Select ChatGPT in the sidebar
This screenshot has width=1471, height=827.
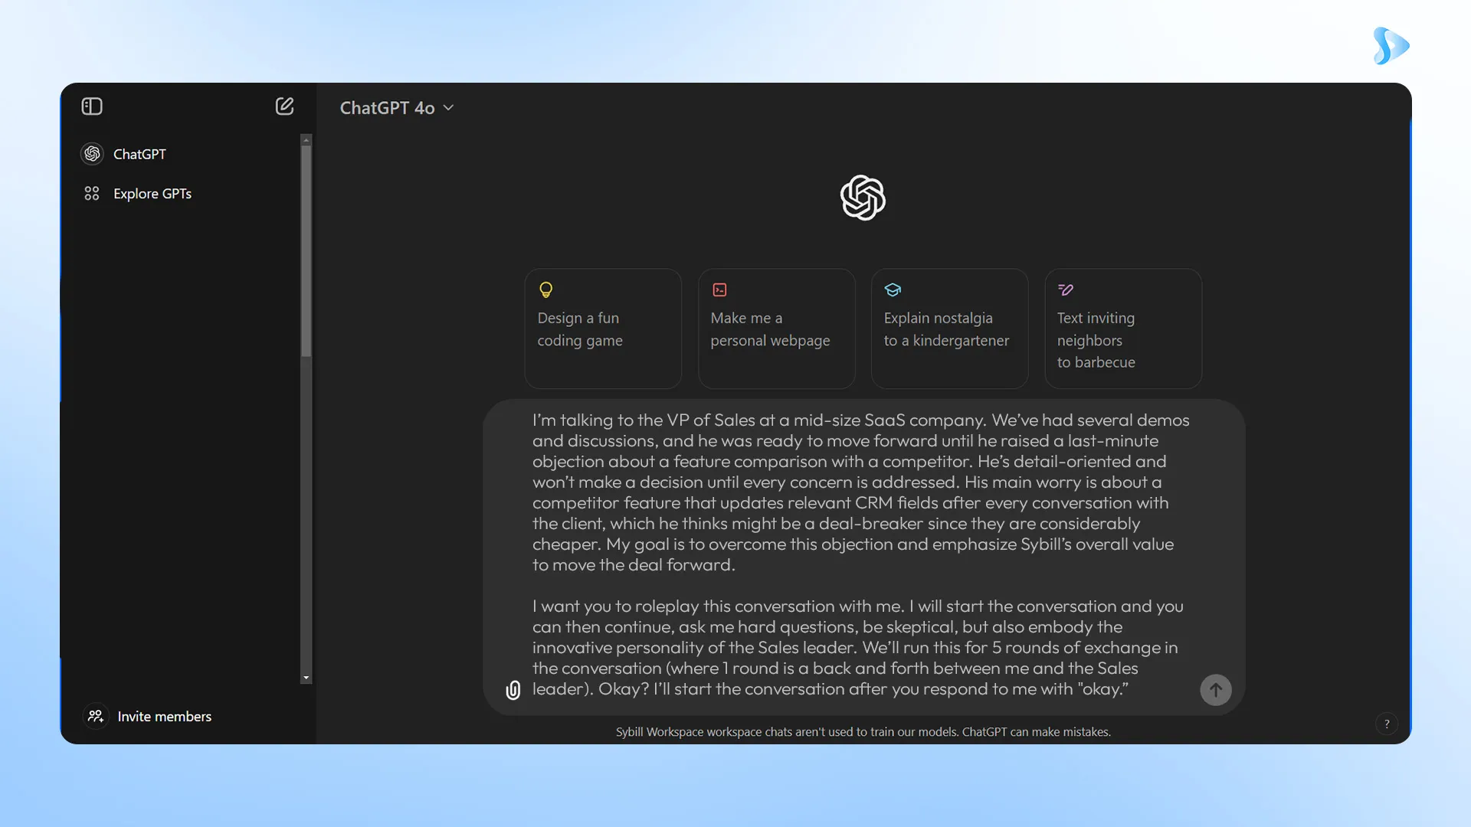139,154
